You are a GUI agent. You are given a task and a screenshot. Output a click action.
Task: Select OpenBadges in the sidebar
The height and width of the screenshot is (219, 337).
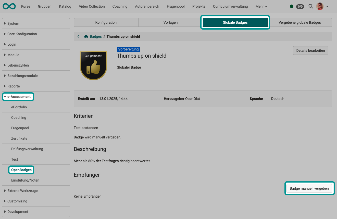[21, 170]
